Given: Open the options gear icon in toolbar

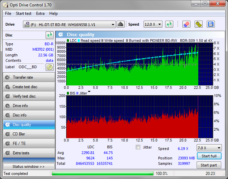Looking at the screenshot, I should [x=198, y=24].
